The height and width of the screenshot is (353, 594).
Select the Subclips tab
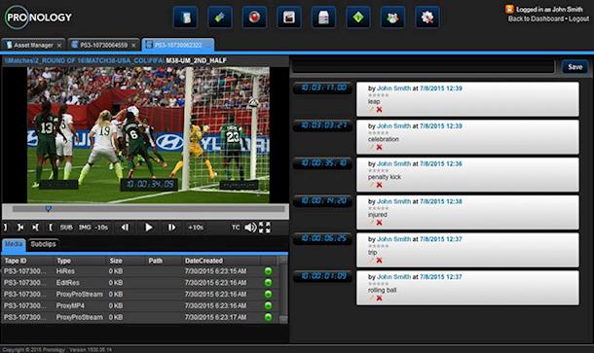[43, 244]
